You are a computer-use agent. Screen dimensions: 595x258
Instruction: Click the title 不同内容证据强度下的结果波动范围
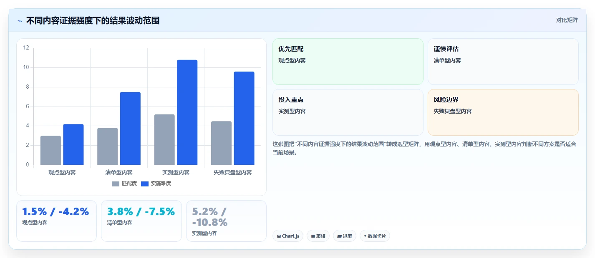(x=93, y=20)
